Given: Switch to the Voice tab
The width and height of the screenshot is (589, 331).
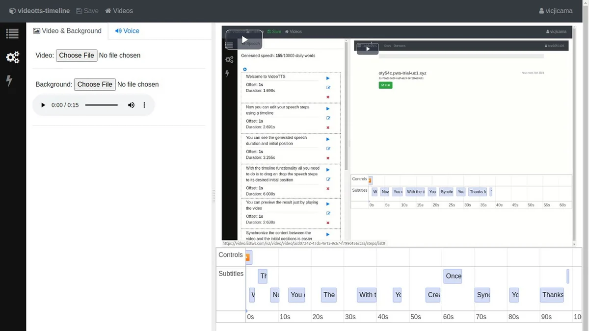Looking at the screenshot, I should tap(127, 31).
